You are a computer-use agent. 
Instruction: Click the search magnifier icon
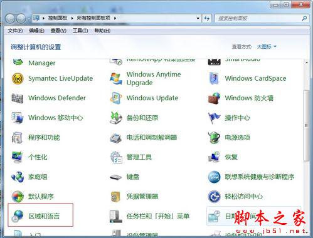[x=305, y=18]
